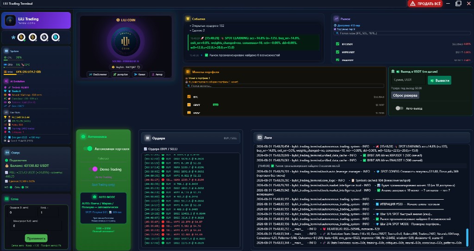The width and height of the screenshot is (474, 251).
Task: Click the Автономка robot icon
Action: coord(83,136)
